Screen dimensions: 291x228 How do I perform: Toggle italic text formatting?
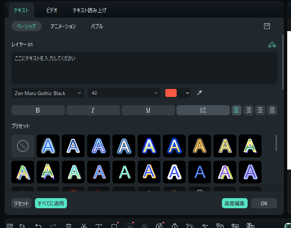[x=93, y=110]
